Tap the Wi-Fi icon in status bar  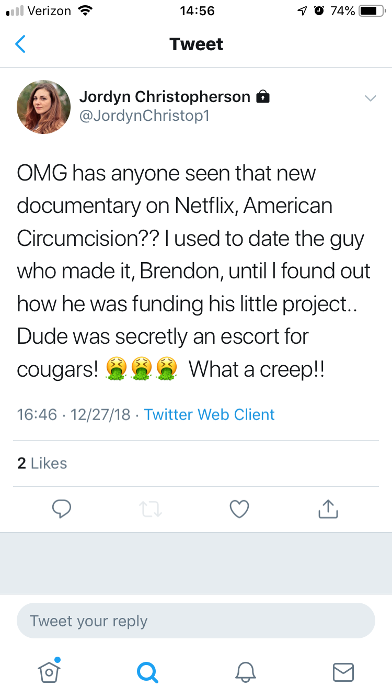point(84,11)
